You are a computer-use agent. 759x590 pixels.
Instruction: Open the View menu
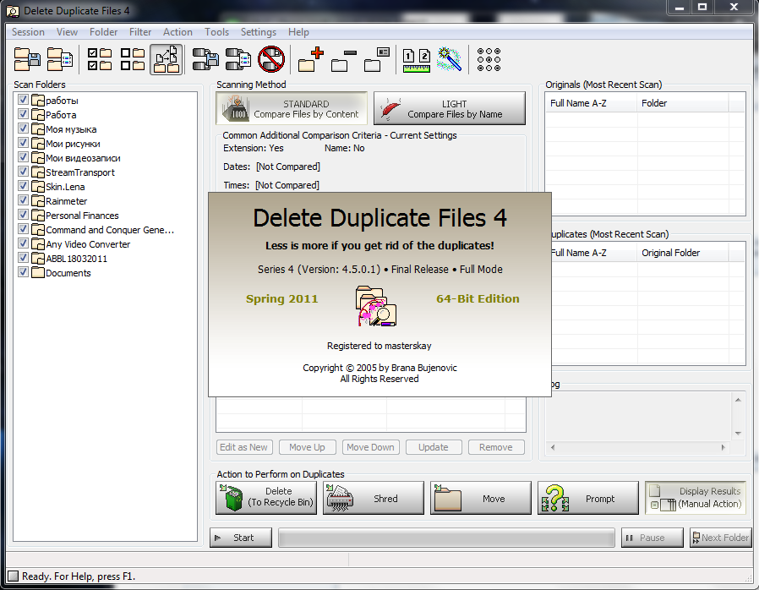67,32
